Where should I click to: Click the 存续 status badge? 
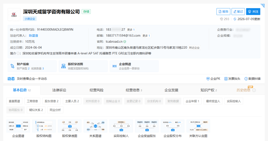tap(86, 12)
